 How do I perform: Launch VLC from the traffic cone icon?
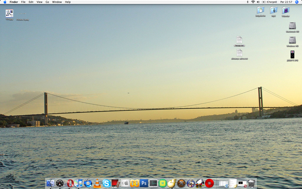point(97,183)
